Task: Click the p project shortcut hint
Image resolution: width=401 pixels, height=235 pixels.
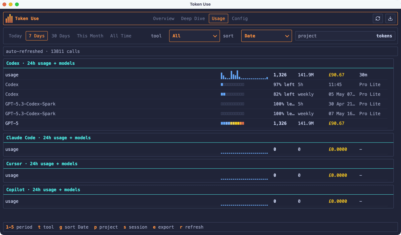Action: tap(106, 227)
